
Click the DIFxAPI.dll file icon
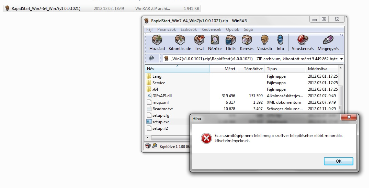(x=149, y=96)
